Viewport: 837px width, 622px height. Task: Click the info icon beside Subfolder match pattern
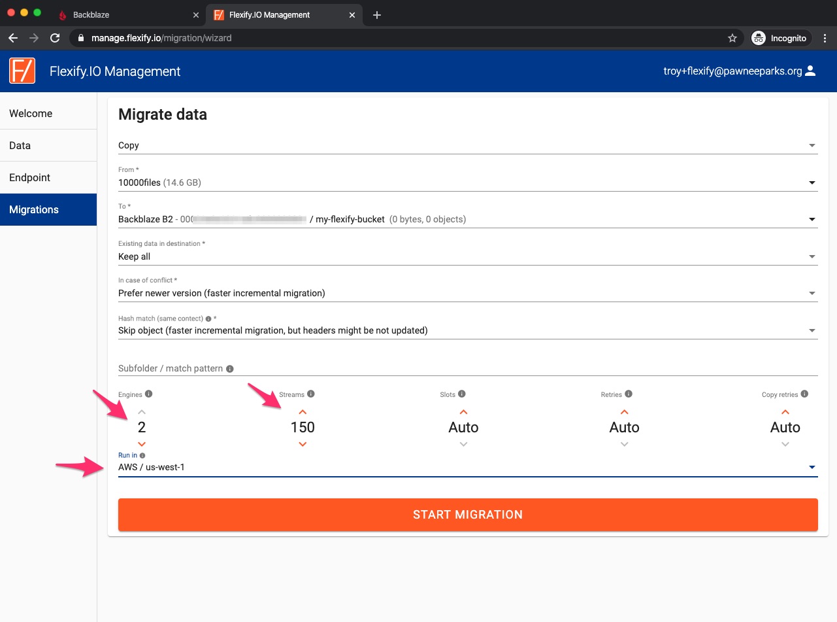click(x=230, y=369)
